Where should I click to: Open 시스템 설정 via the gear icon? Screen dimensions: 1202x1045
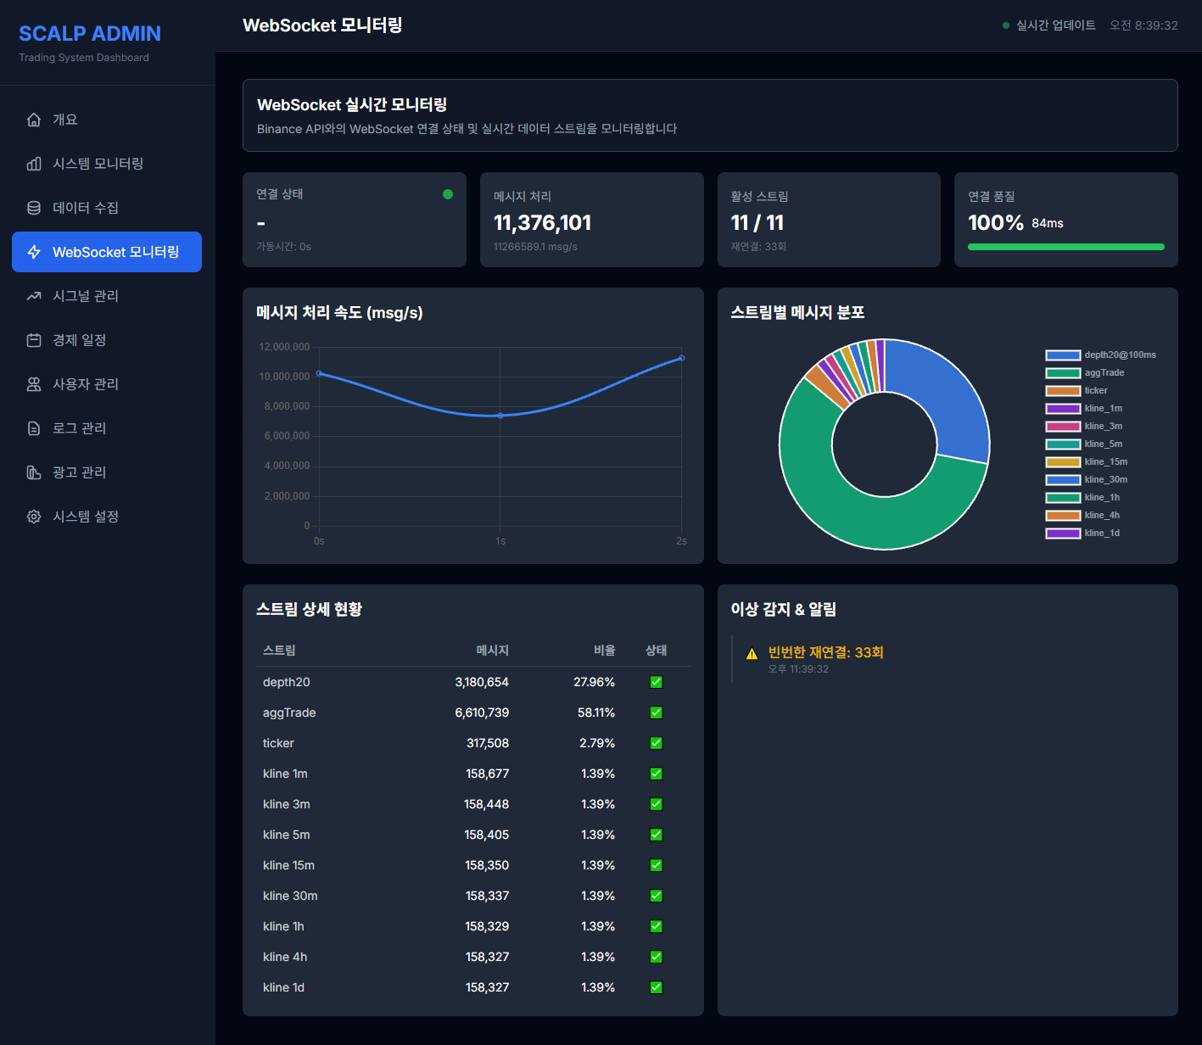click(33, 517)
